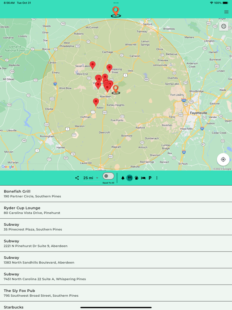Select Subway at 2221 N Pinehurst Dr
Image resolution: width=232 pixels, height=310 pixels.
click(x=116, y=243)
